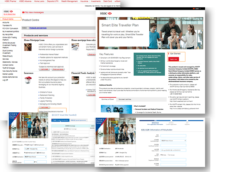The image size is (229, 172).
Task: Select the Crown plan radio button
Action: [36, 153]
